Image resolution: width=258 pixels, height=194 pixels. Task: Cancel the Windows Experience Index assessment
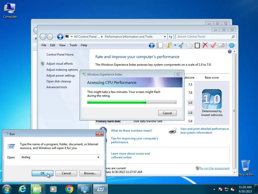[x=167, y=113]
